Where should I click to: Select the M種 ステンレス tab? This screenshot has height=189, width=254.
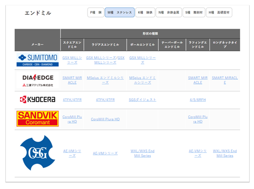pos(120,12)
